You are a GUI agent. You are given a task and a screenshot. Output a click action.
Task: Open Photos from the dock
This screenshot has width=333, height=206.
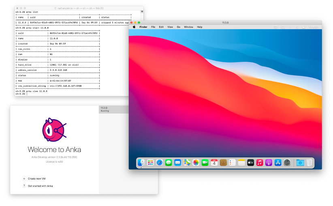(196, 163)
